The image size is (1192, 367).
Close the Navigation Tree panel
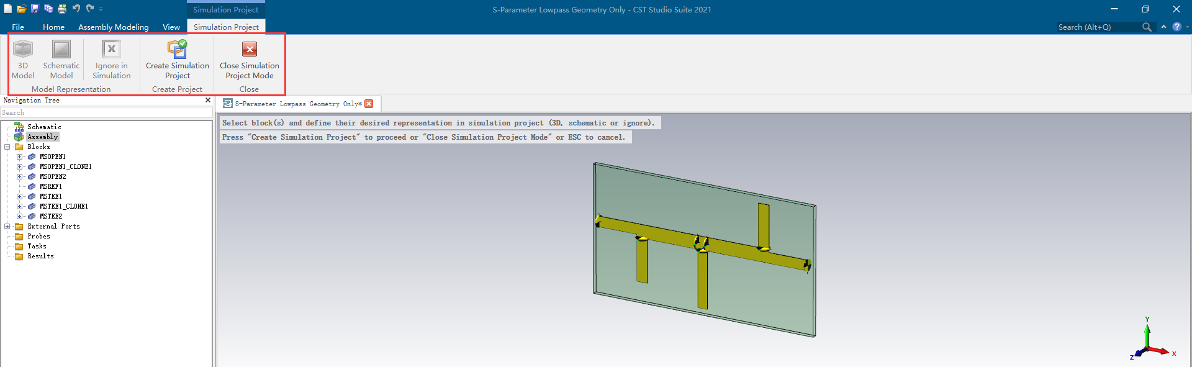point(208,100)
